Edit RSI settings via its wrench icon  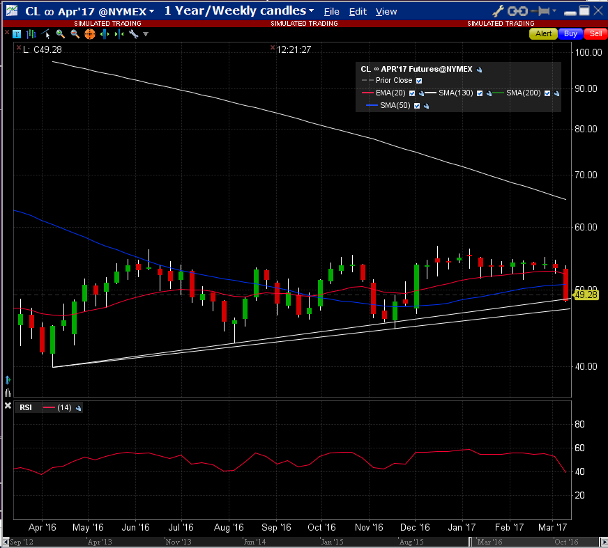[79, 408]
